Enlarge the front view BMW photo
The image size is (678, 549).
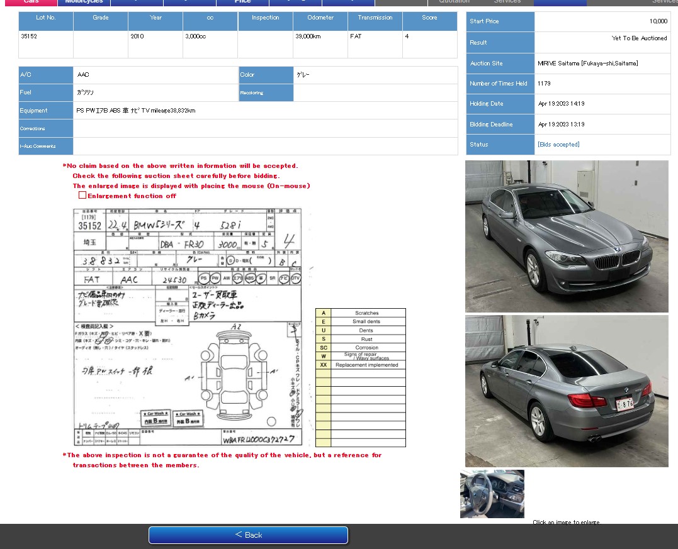[x=567, y=236]
